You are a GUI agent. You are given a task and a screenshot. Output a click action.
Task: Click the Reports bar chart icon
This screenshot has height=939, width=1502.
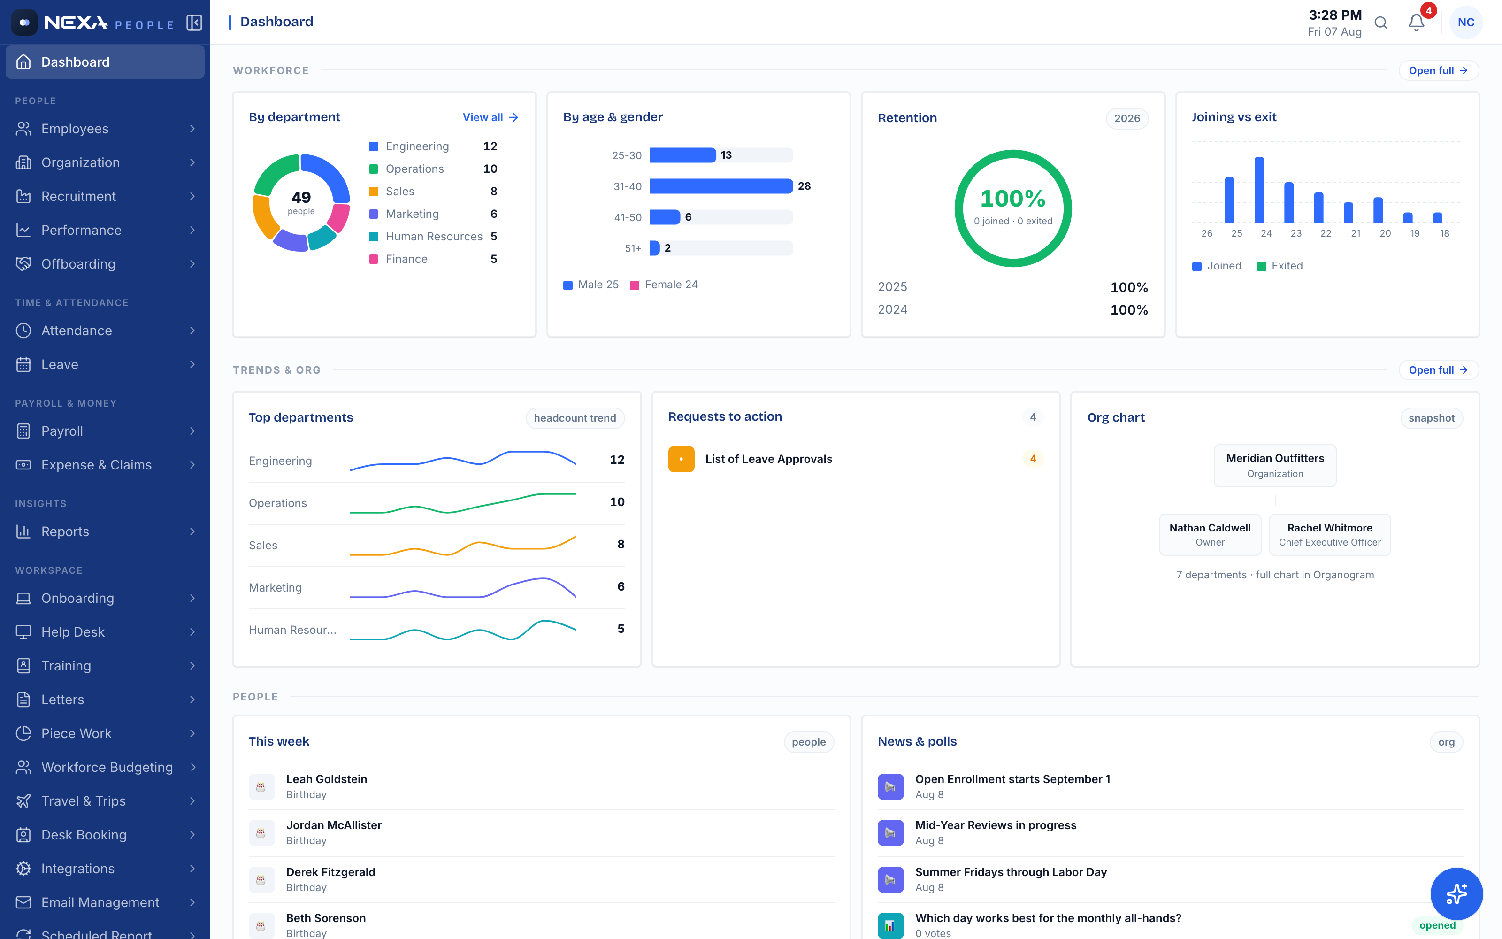coord(23,531)
